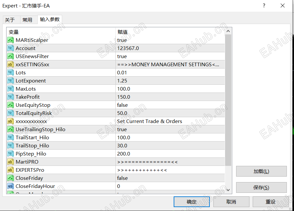The image size is (294, 211).
Task: Click the Lots double type icon
Action: point(10,72)
